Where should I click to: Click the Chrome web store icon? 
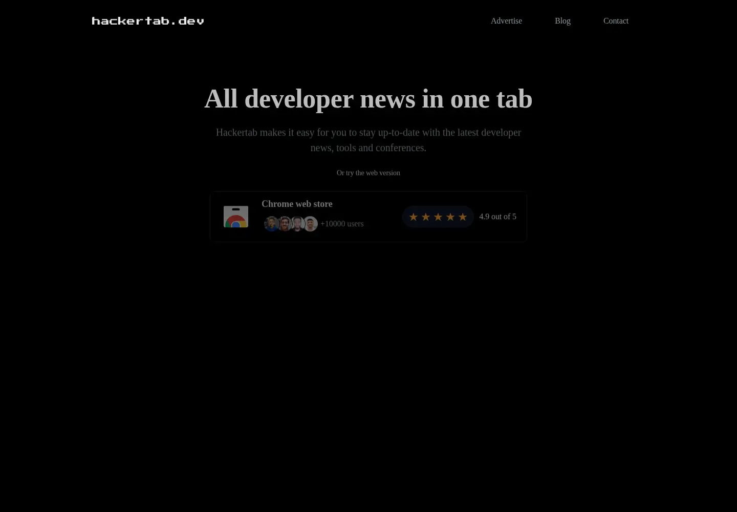(236, 217)
